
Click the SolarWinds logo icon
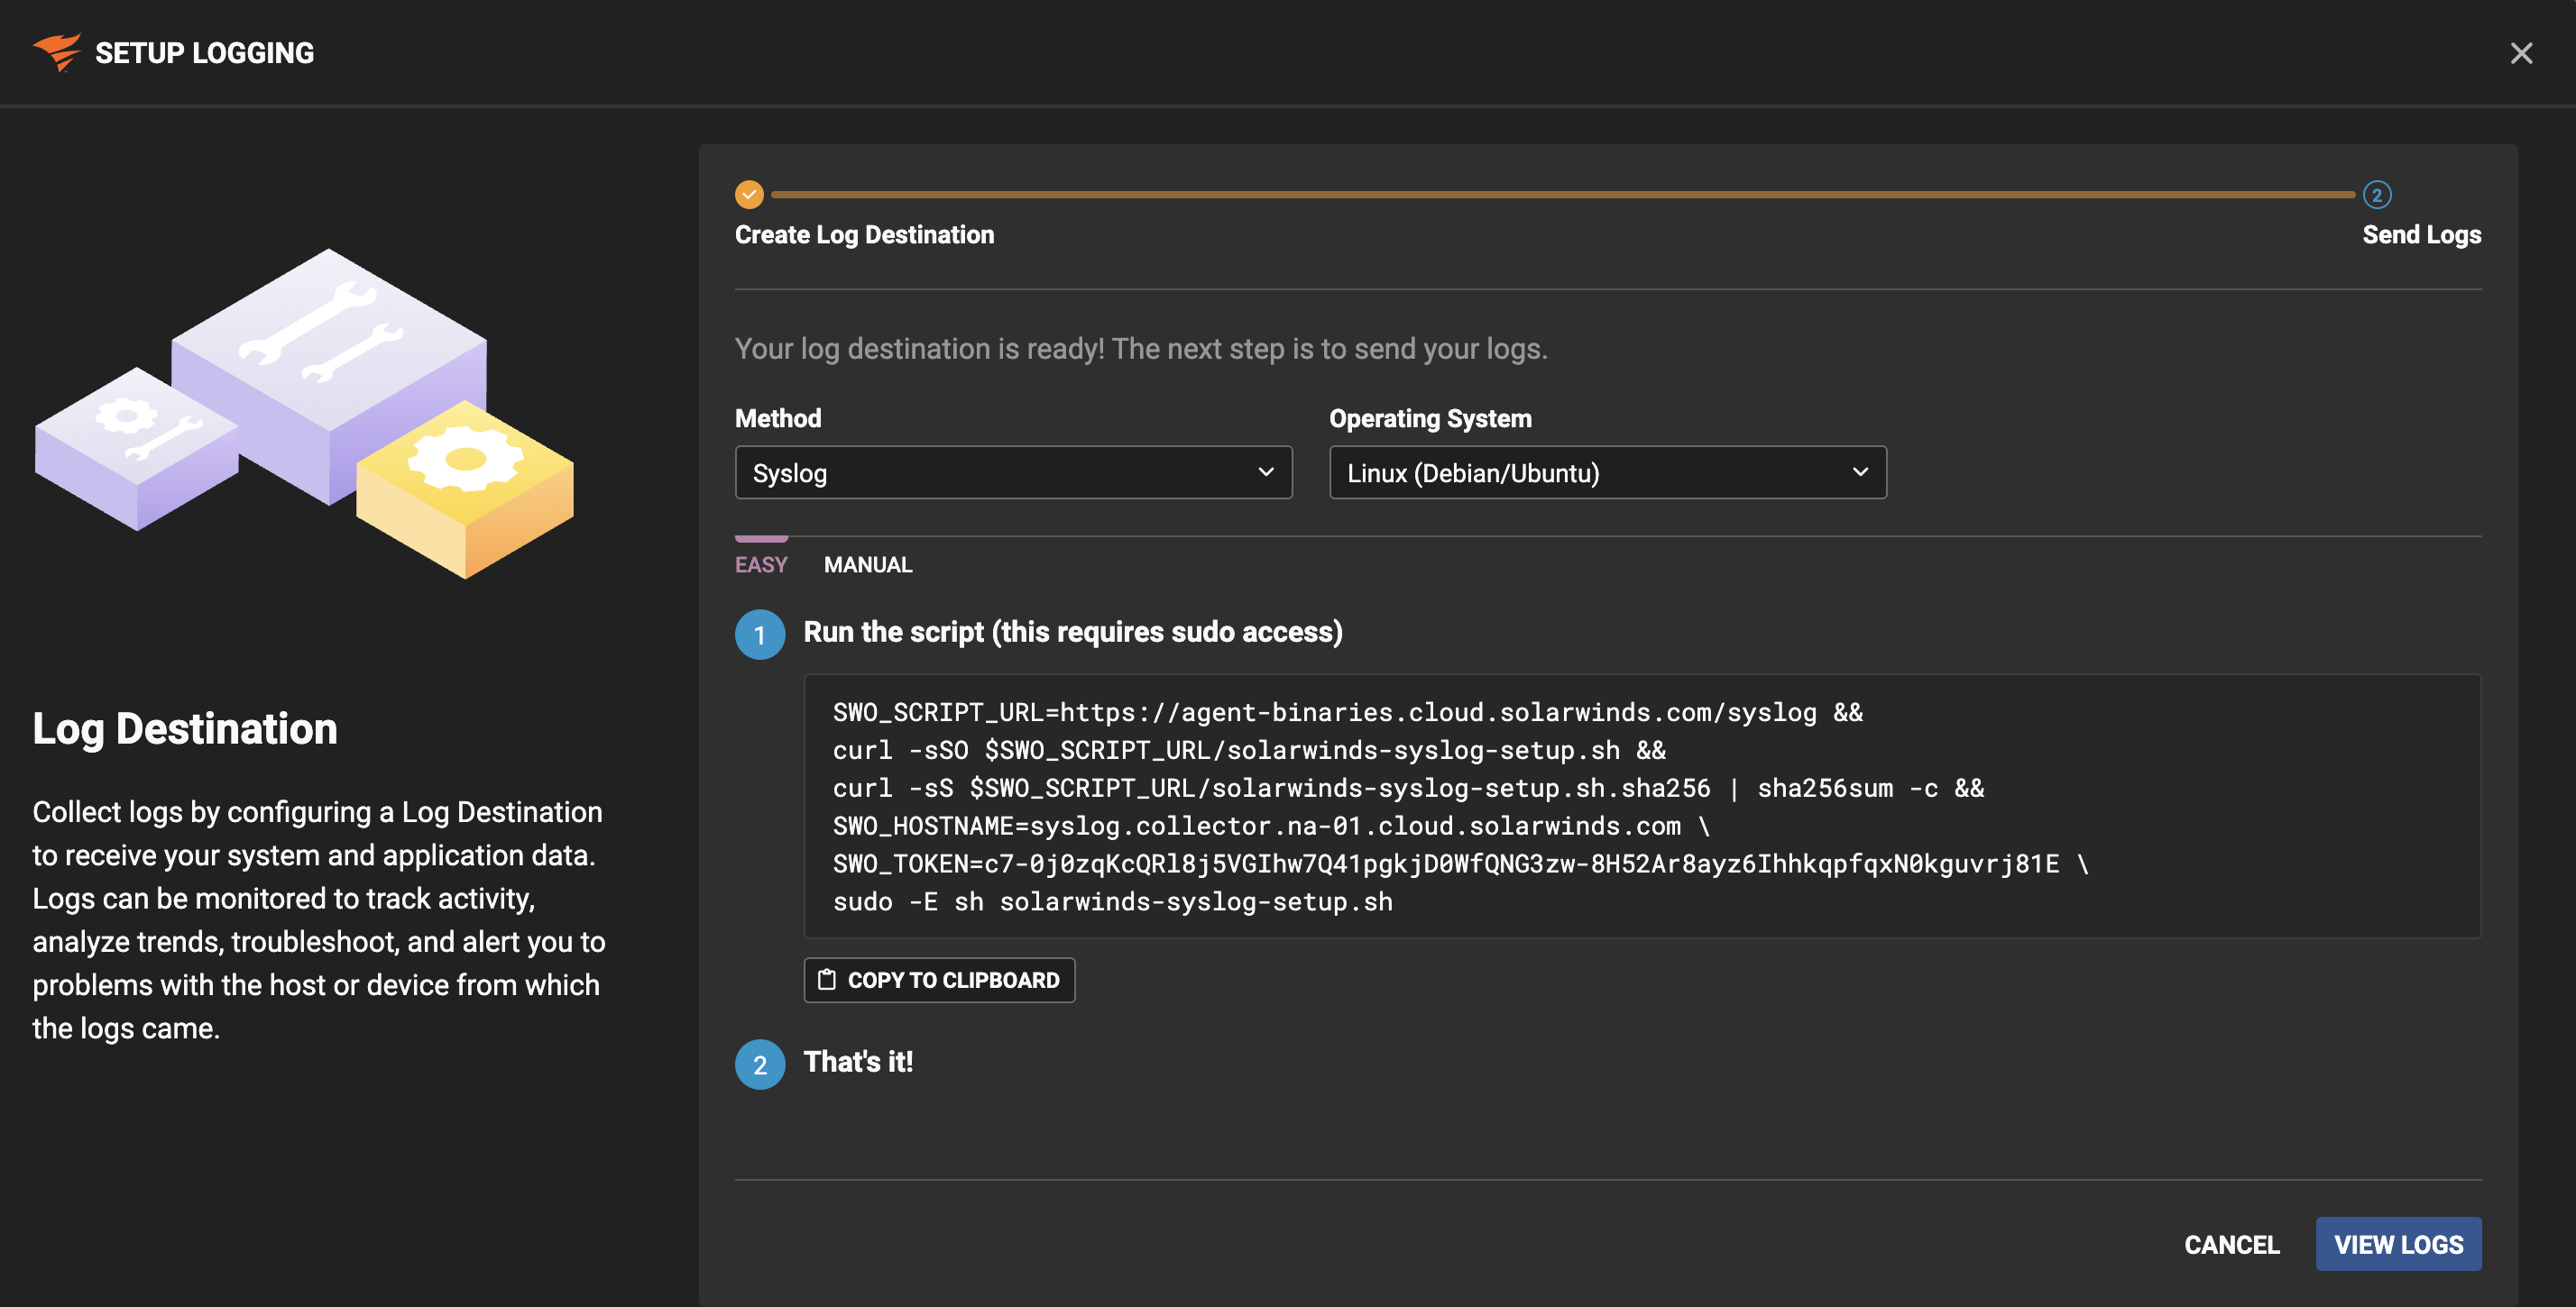coord(56,52)
